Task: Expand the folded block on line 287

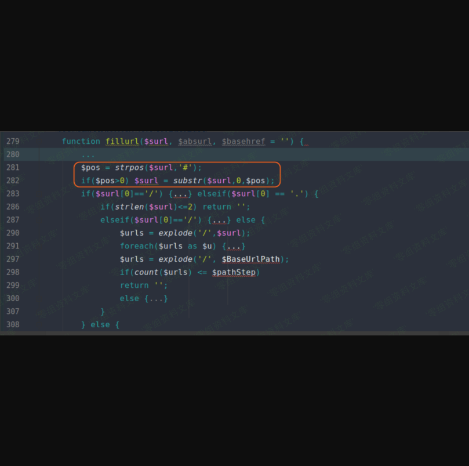Action: (219, 220)
